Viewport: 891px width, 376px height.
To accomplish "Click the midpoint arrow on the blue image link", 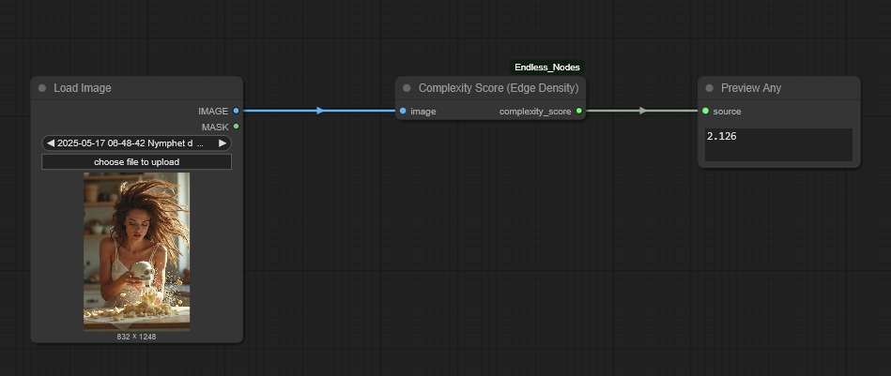I will (x=319, y=111).
